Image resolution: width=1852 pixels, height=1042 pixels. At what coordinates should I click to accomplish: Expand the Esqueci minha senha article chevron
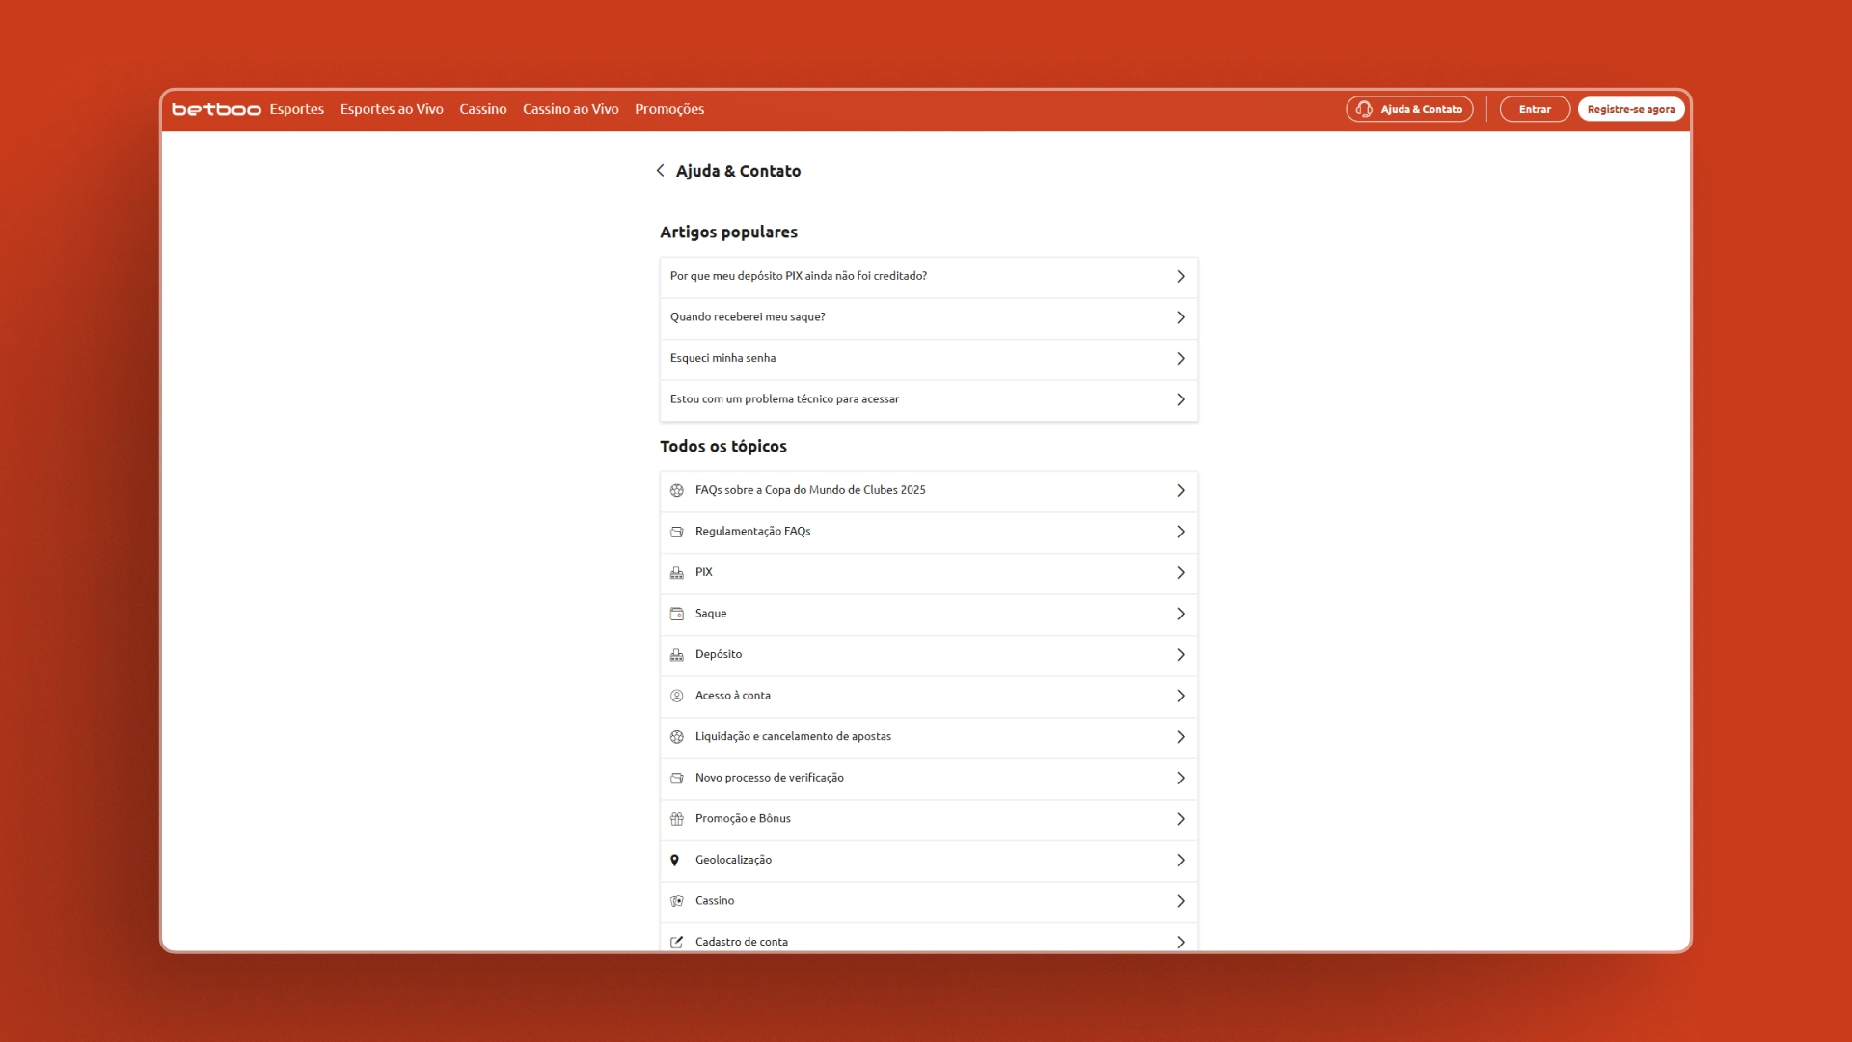(x=1181, y=358)
